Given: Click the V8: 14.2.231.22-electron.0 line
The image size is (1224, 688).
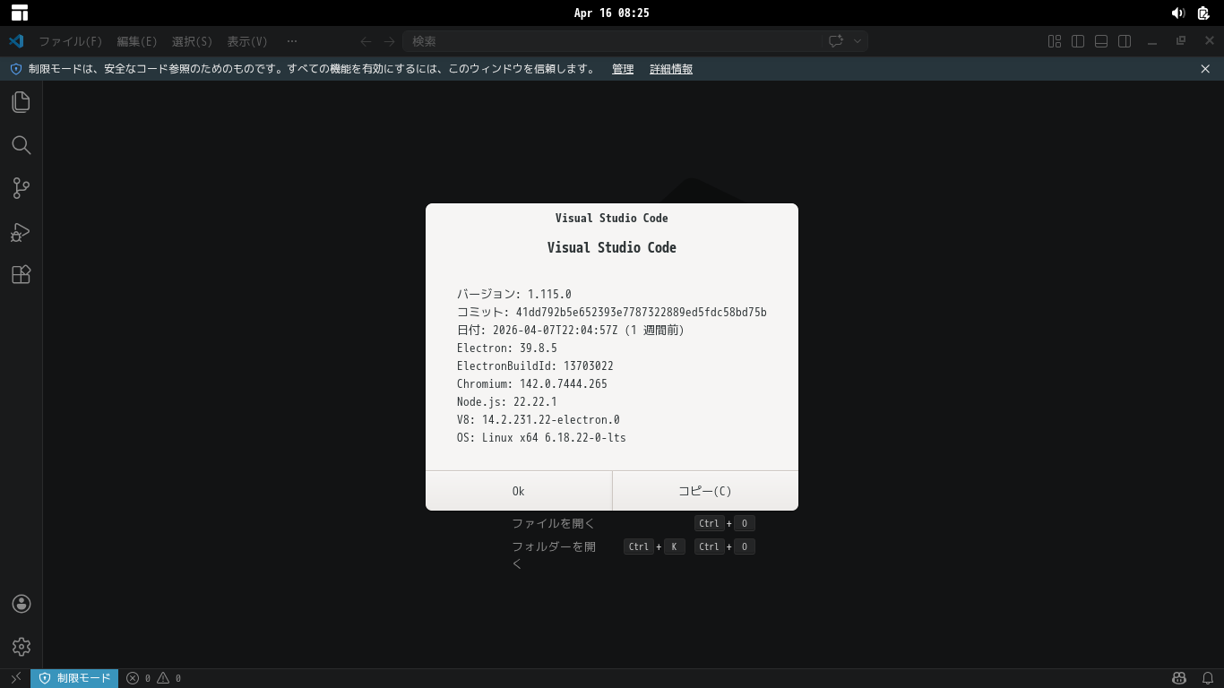Looking at the screenshot, I should pos(539,419).
